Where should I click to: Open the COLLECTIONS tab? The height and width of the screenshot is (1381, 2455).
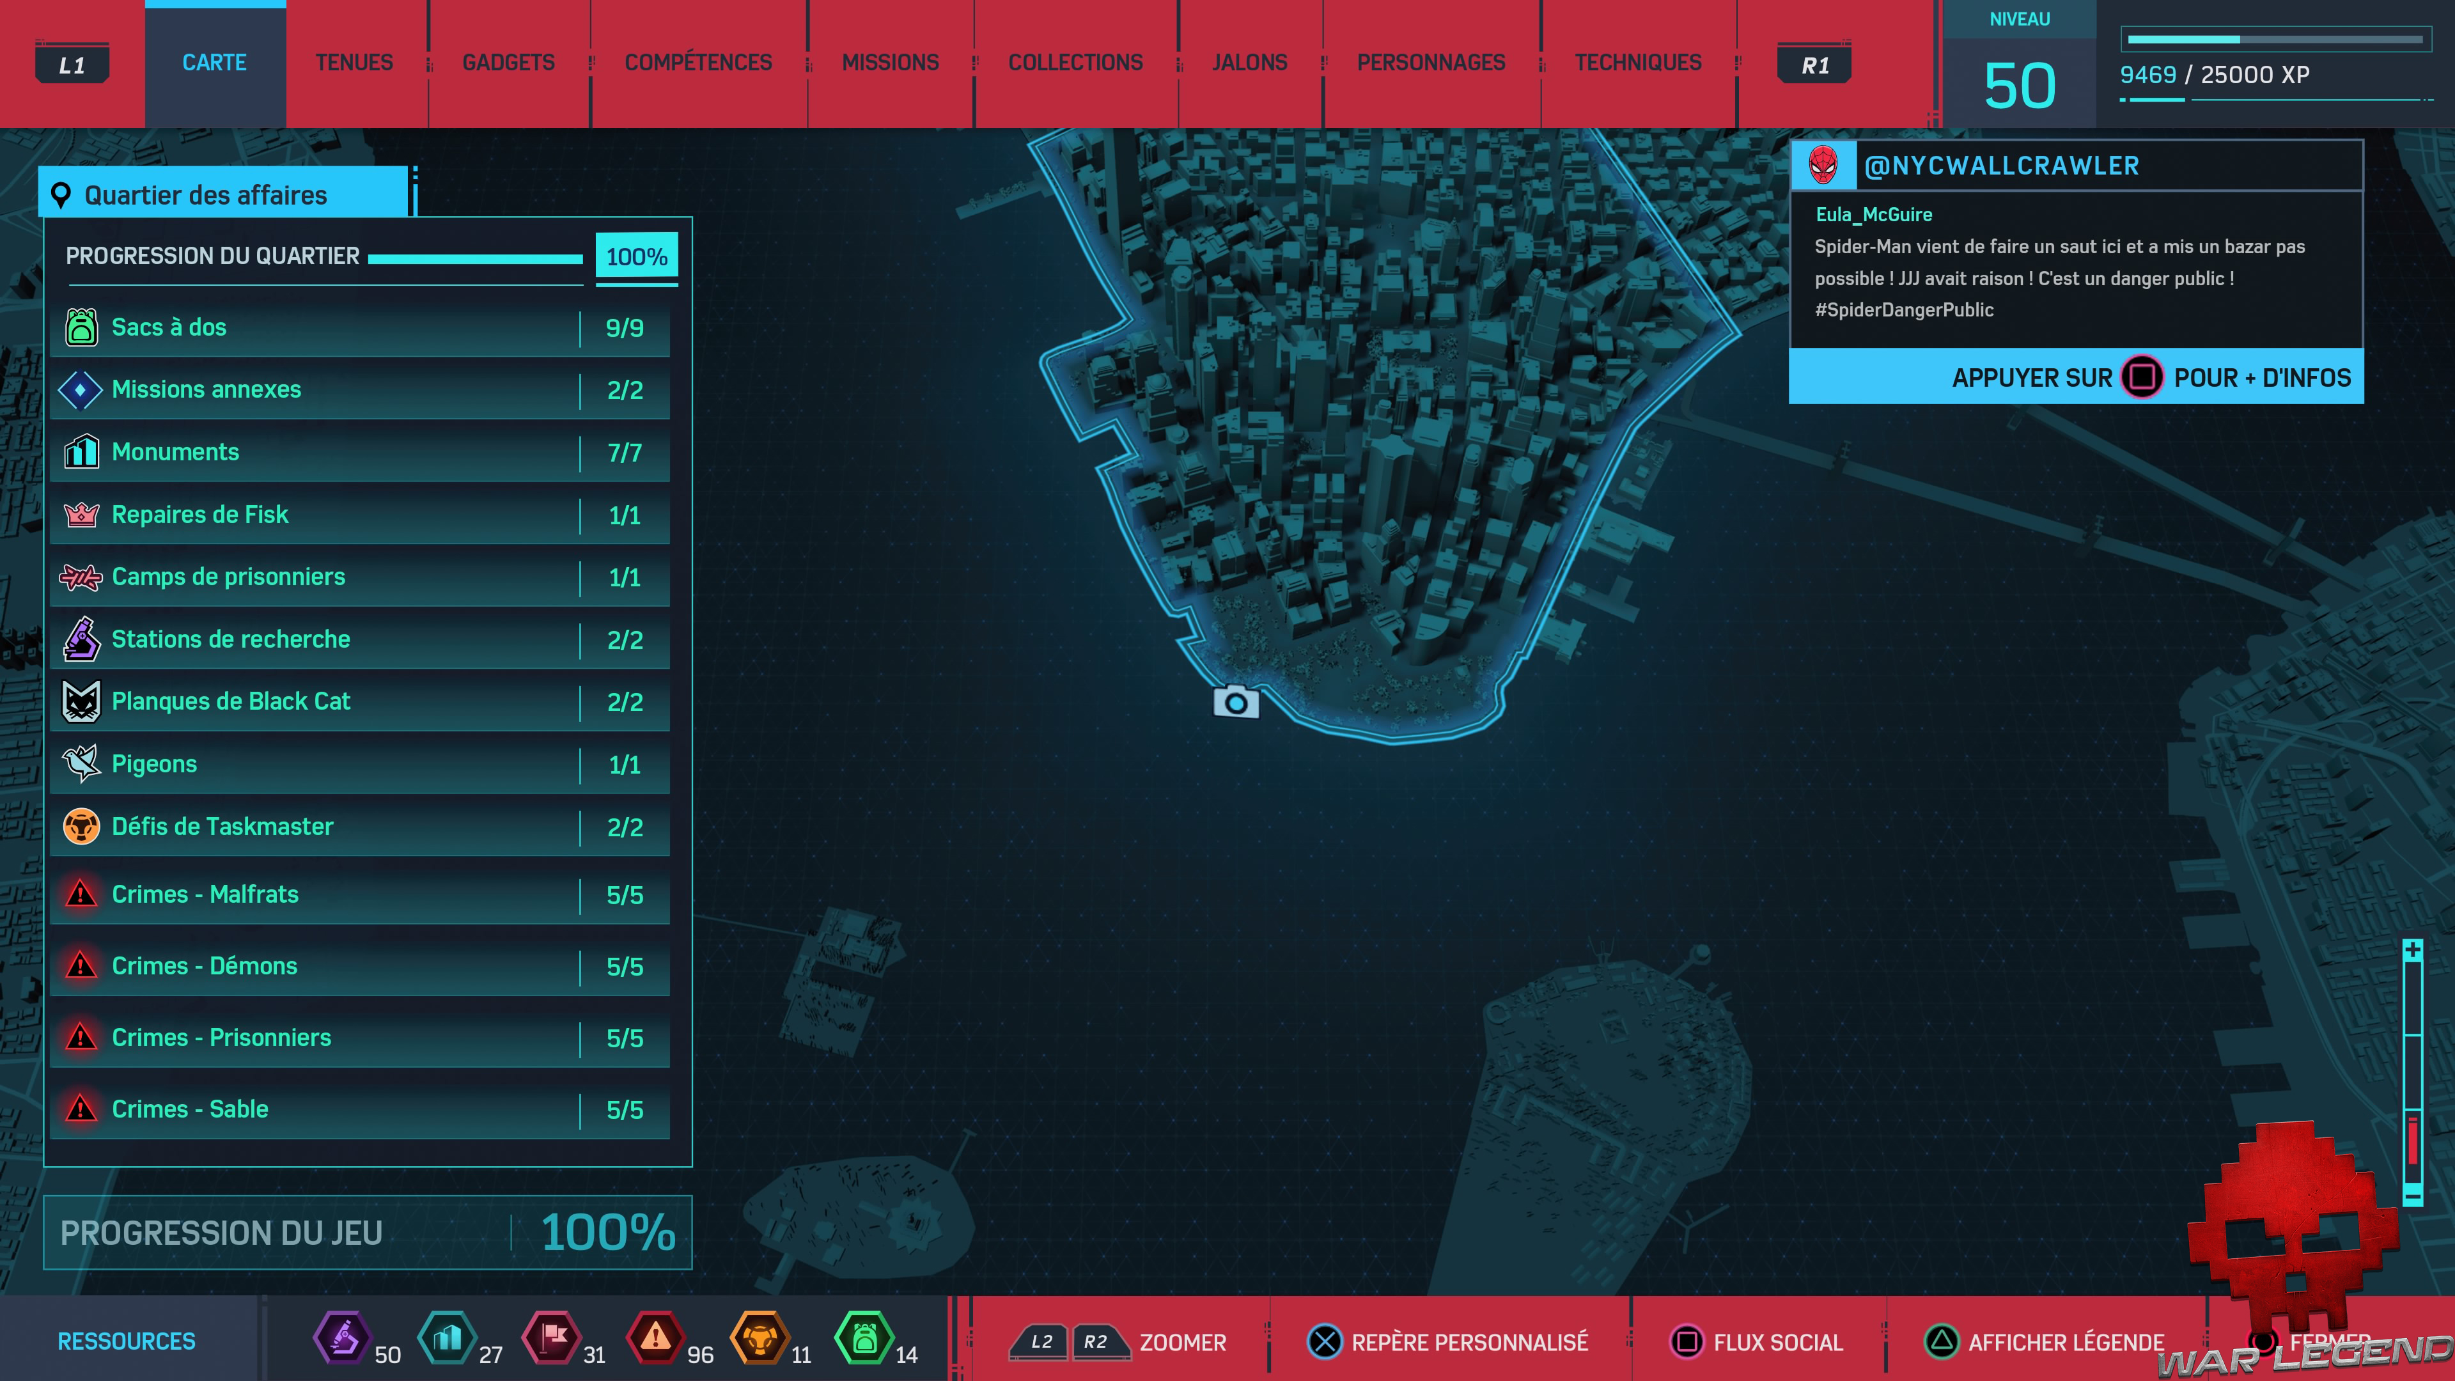pos(1075,63)
